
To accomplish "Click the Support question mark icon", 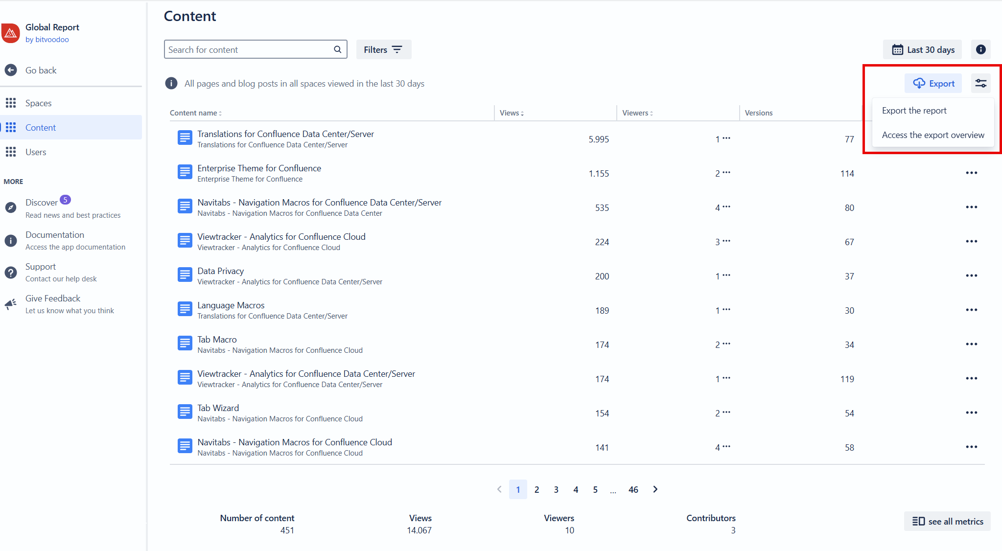I will click(x=11, y=272).
